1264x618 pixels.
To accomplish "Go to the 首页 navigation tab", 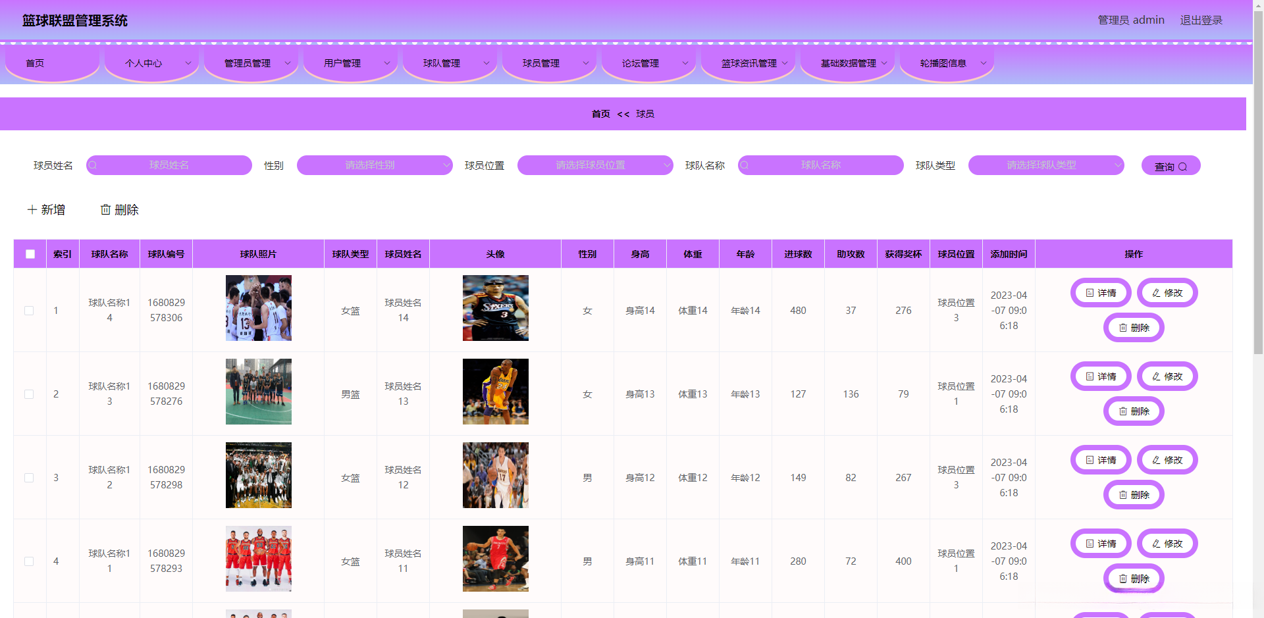I will pos(52,63).
